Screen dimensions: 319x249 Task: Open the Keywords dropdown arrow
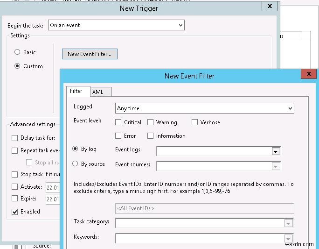(289, 238)
